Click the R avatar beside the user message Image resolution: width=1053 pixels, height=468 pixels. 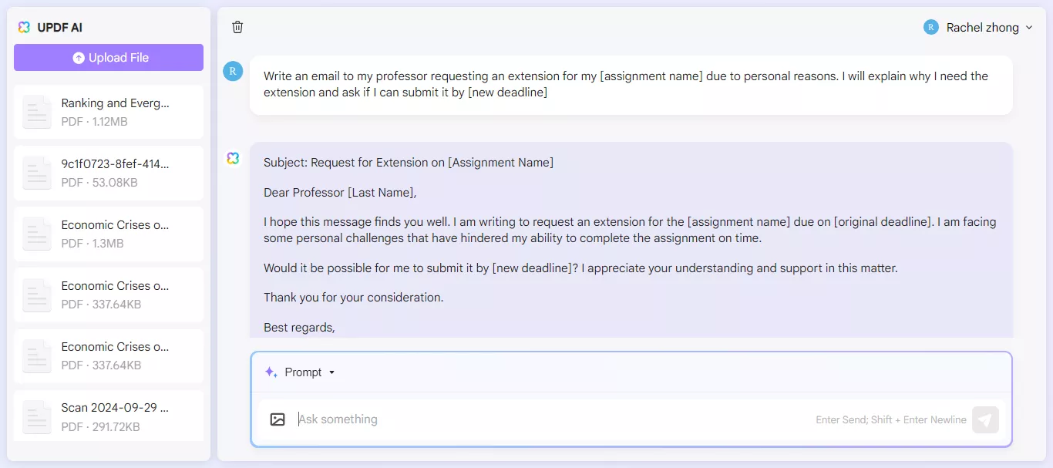click(x=233, y=71)
